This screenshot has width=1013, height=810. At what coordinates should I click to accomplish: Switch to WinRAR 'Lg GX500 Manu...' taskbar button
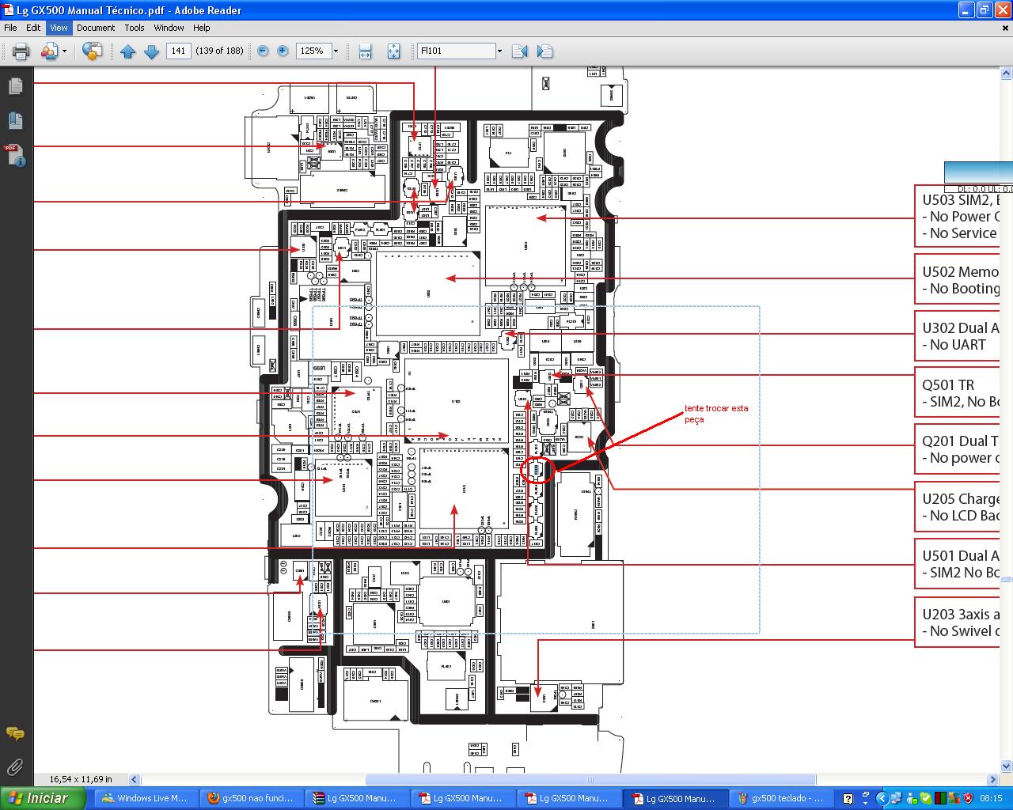point(358,798)
